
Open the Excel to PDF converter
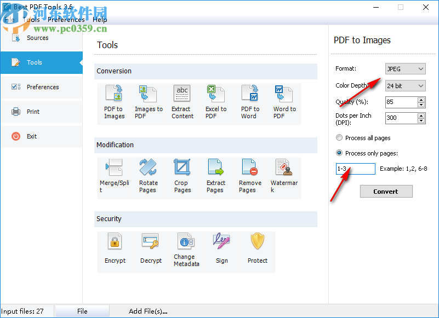(216, 102)
